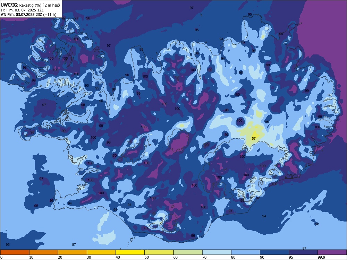
Task: Click the 40 legend tick label
Action: [x=118, y=257]
